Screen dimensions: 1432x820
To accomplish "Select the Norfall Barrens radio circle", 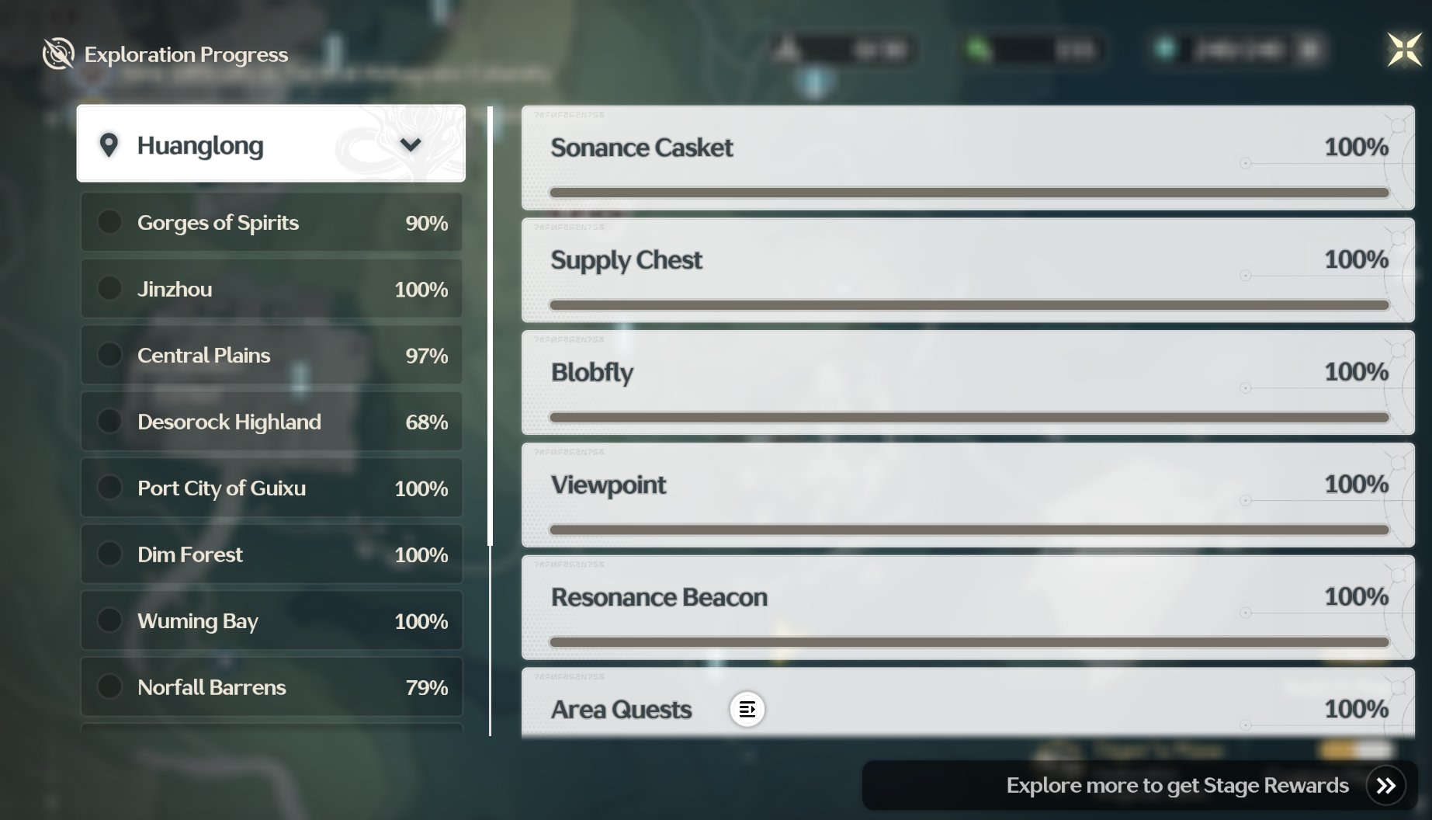I will tap(109, 686).
